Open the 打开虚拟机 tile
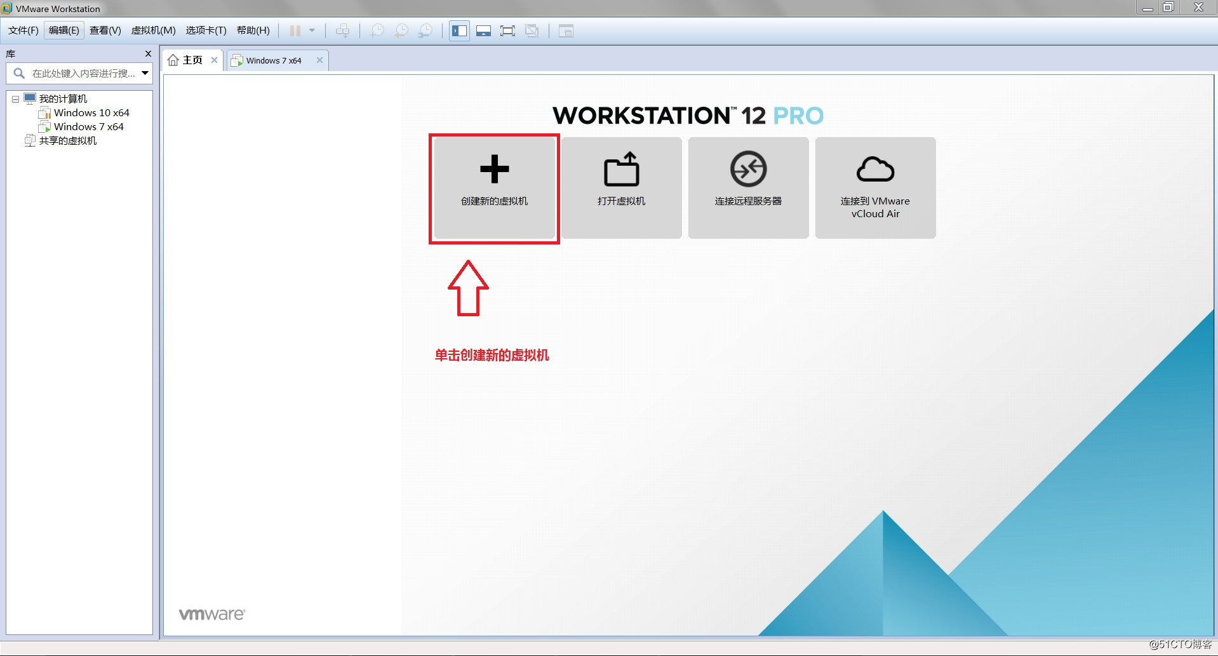Image resolution: width=1218 pixels, height=656 pixels. point(621,188)
